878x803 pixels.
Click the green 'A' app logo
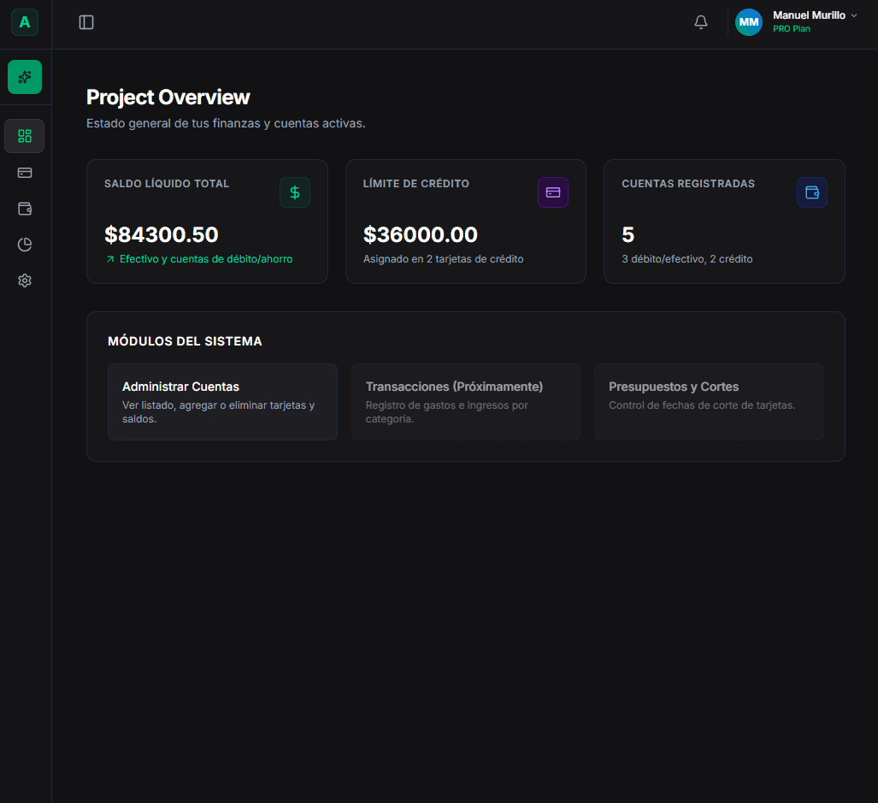[25, 22]
